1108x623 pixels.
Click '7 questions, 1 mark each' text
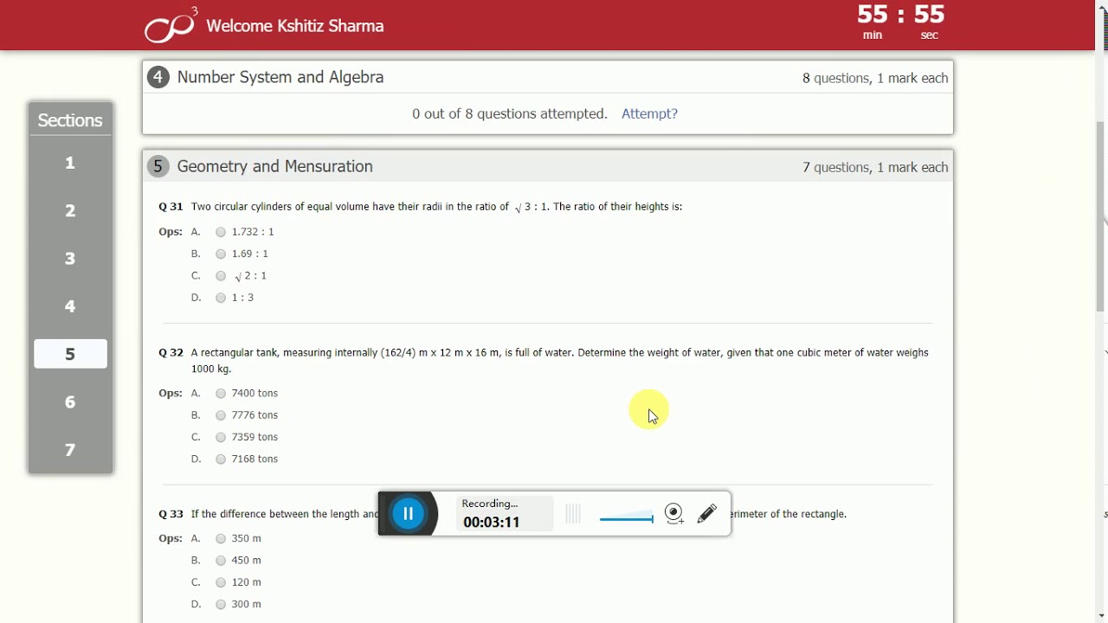pyautogui.click(x=875, y=167)
